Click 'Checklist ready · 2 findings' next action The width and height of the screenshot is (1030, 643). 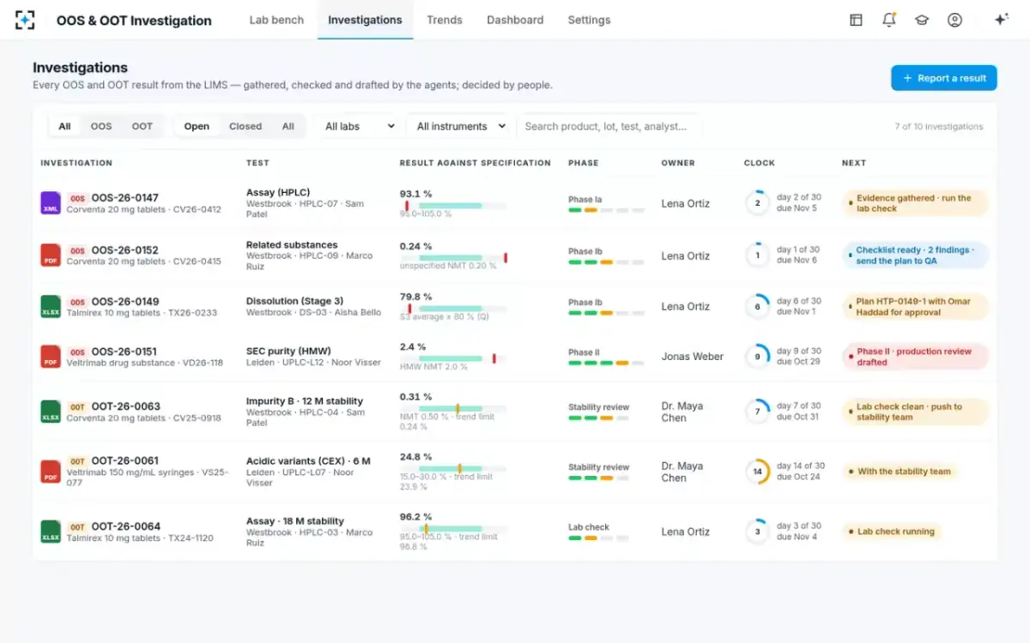(x=916, y=255)
